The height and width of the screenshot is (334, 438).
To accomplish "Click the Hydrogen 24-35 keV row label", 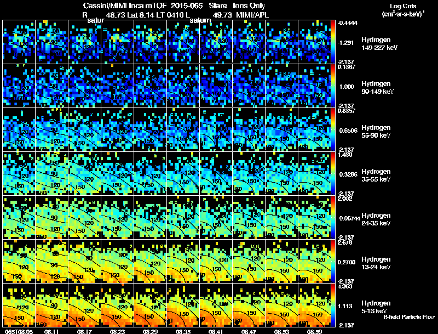I will pyautogui.click(x=376, y=219).
